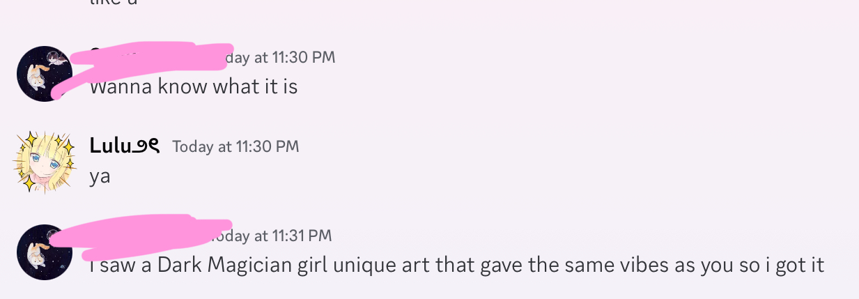Click the partially visible "like a" message
This screenshot has width=859, height=299.
[114, 3]
